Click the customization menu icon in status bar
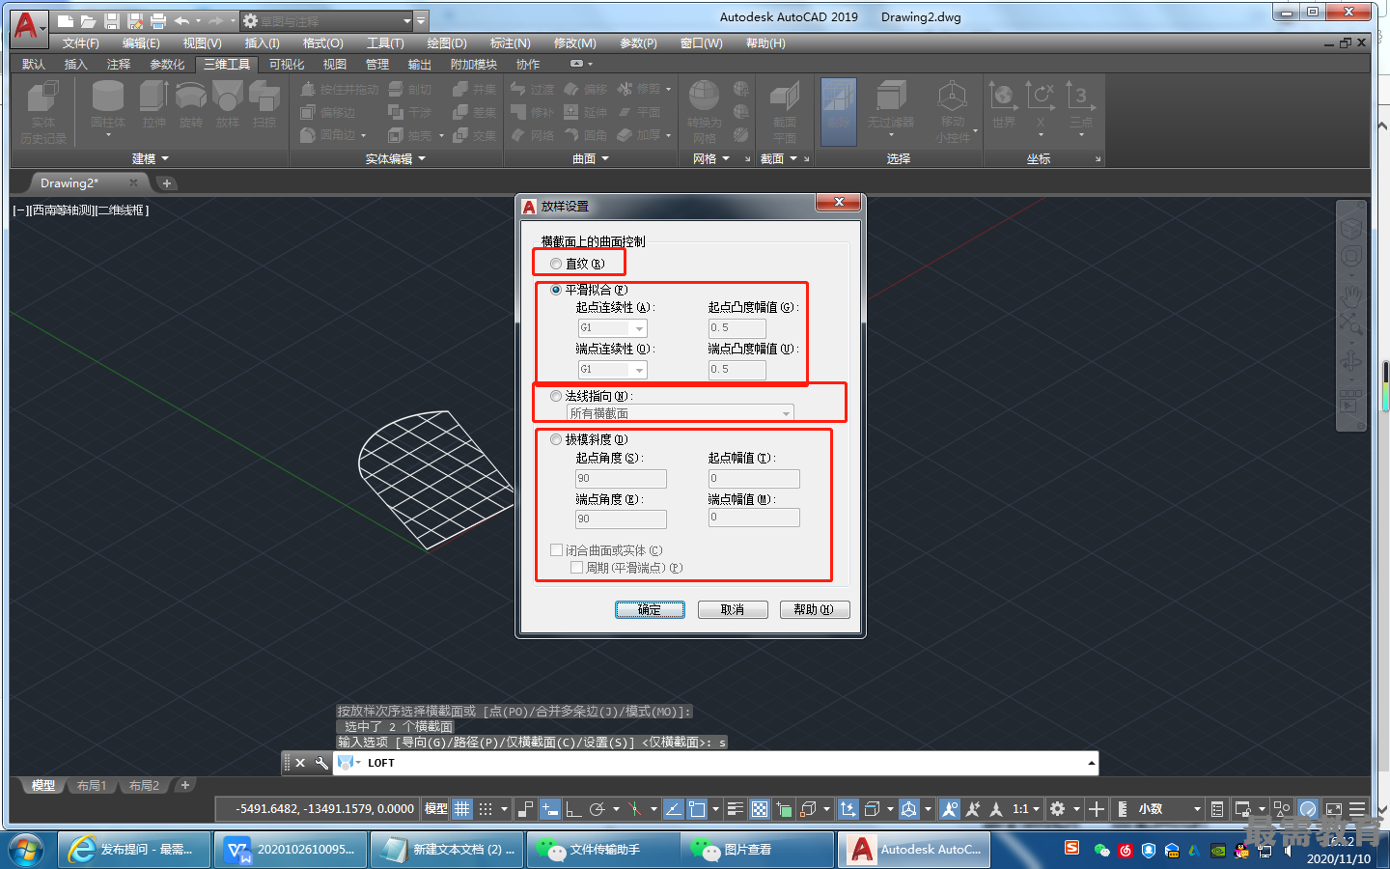The image size is (1390, 869). (1357, 809)
